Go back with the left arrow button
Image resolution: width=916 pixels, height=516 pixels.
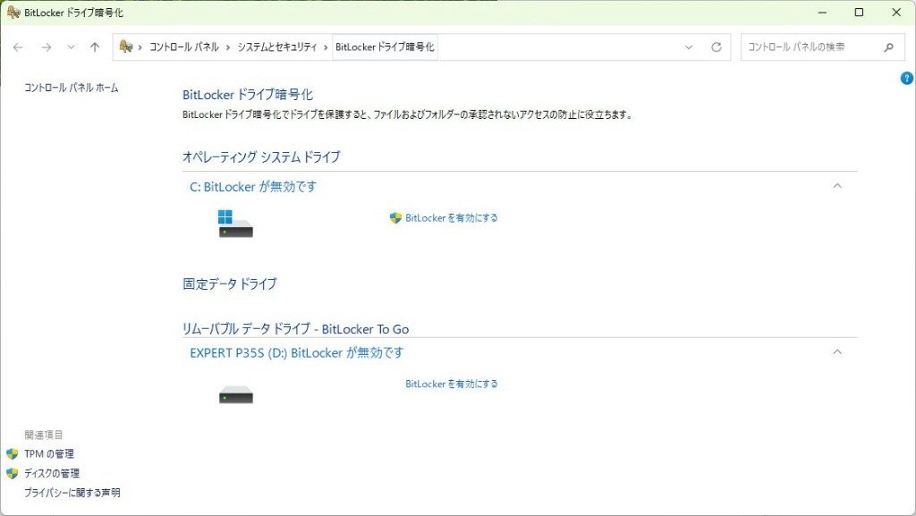point(18,47)
